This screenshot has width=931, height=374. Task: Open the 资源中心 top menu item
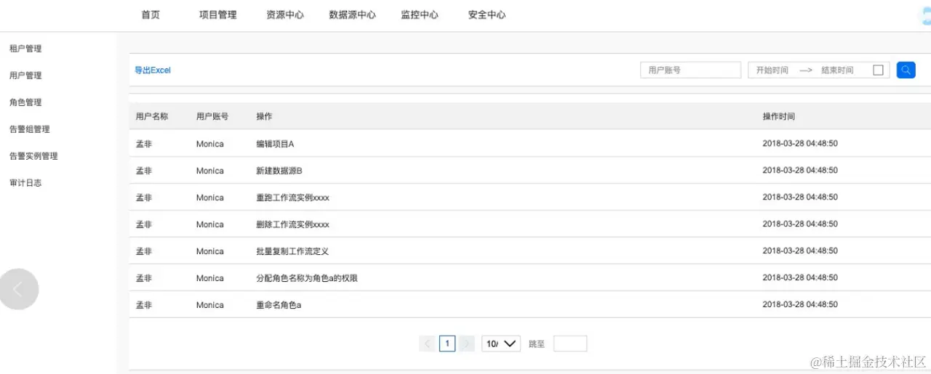pos(285,15)
